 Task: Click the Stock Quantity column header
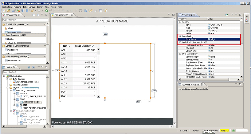click(83, 46)
